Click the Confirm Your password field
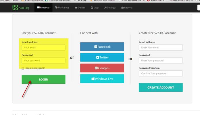 point(160,73)
